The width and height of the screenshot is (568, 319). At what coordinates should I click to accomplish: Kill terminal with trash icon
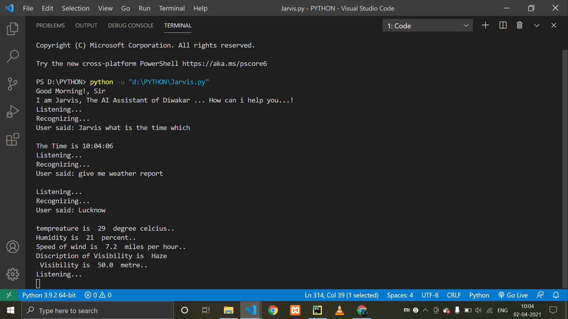click(x=519, y=25)
